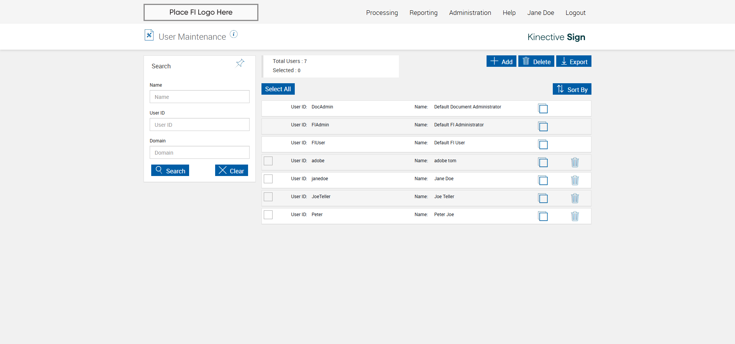The image size is (735, 344).
Task: Focus the Name search field
Action: pyautogui.click(x=199, y=97)
